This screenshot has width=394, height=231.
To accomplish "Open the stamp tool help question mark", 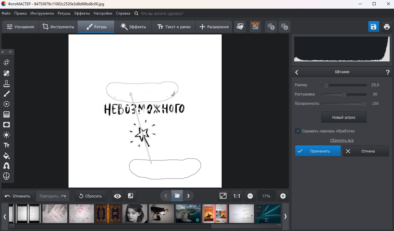I will coord(387,72).
